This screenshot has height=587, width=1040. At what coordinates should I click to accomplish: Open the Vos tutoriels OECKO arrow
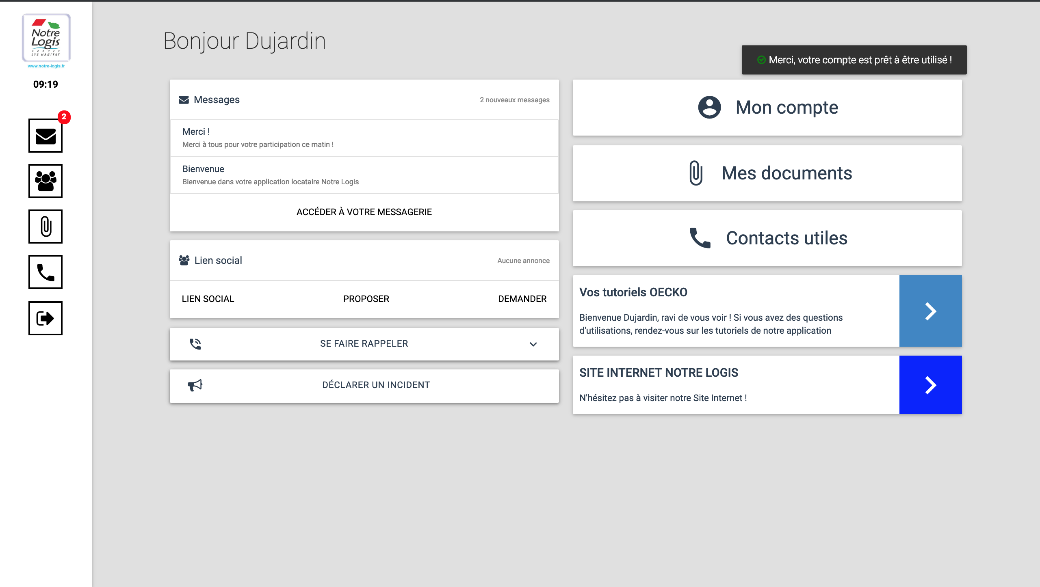[930, 311]
